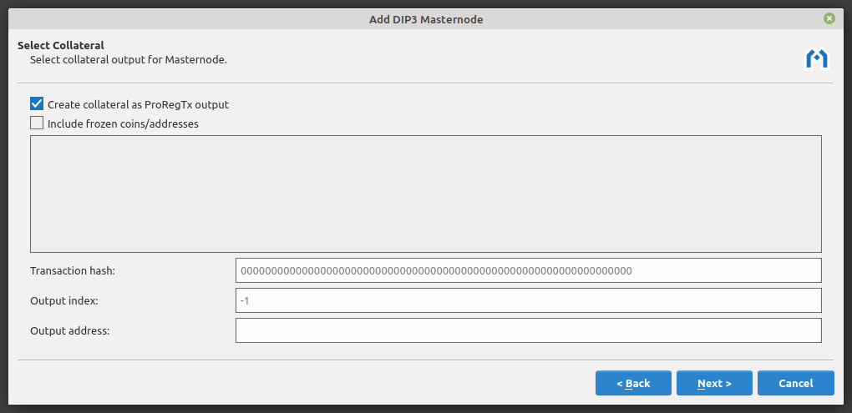Go to the previous step with Back

point(633,383)
